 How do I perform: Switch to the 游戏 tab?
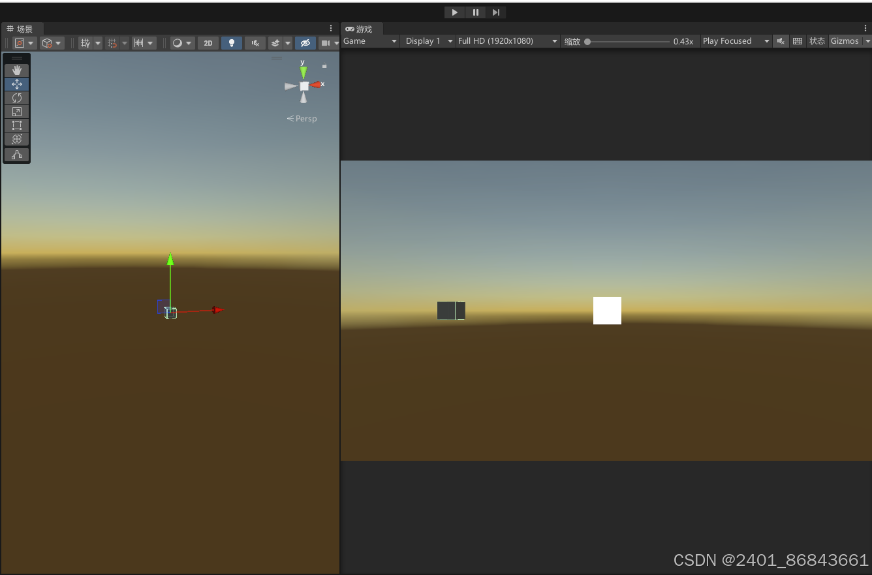point(362,29)
